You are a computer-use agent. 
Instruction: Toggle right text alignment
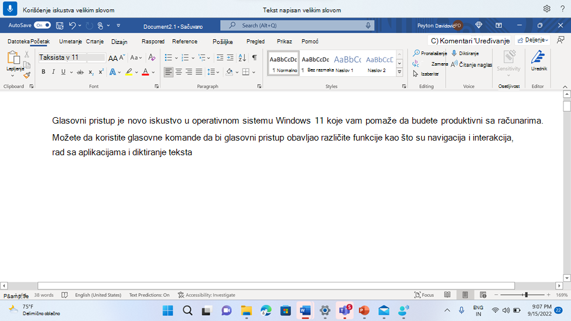(189, 72)
